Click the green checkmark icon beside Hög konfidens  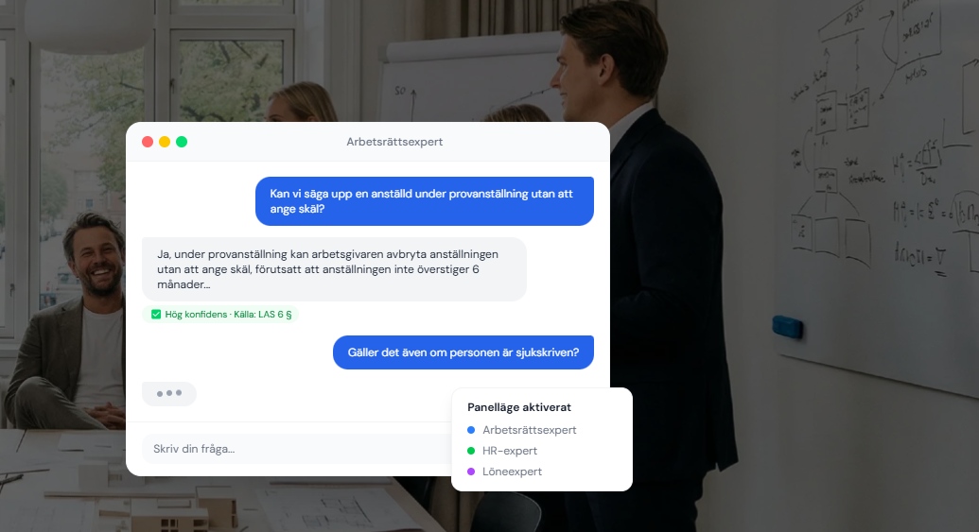coord(156,315)
